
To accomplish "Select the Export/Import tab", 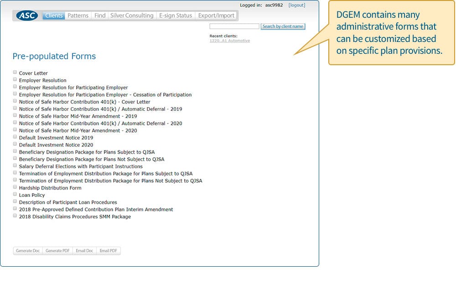I will click(x=216, y=15).
